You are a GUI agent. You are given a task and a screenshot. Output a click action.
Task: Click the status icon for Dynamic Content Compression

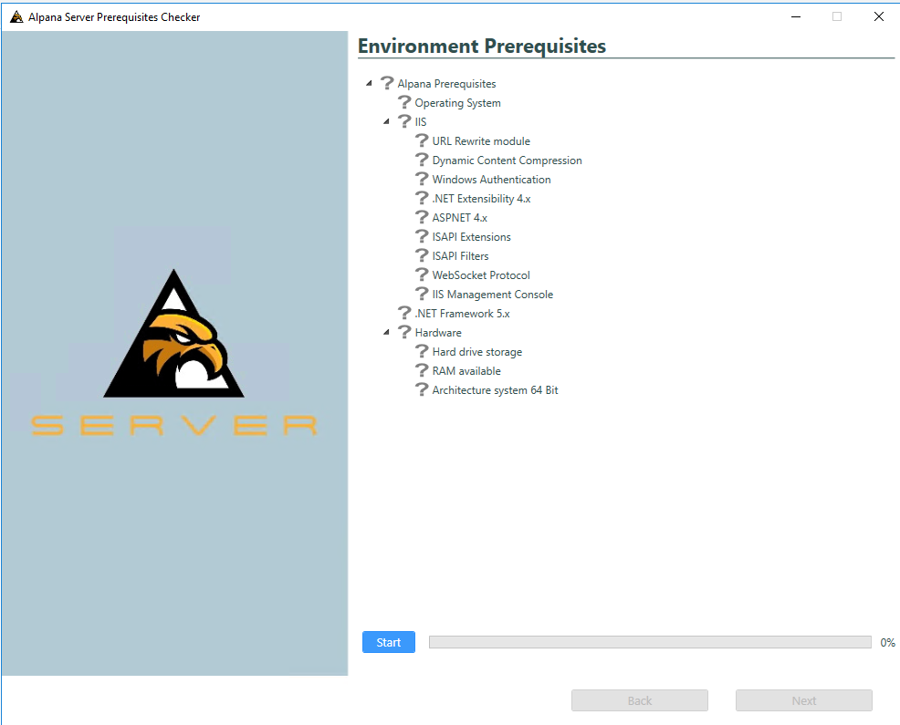point(422,160)
